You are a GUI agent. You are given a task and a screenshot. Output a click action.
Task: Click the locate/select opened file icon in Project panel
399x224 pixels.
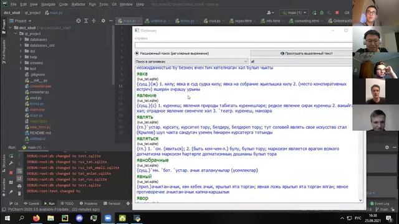(79, 21)
